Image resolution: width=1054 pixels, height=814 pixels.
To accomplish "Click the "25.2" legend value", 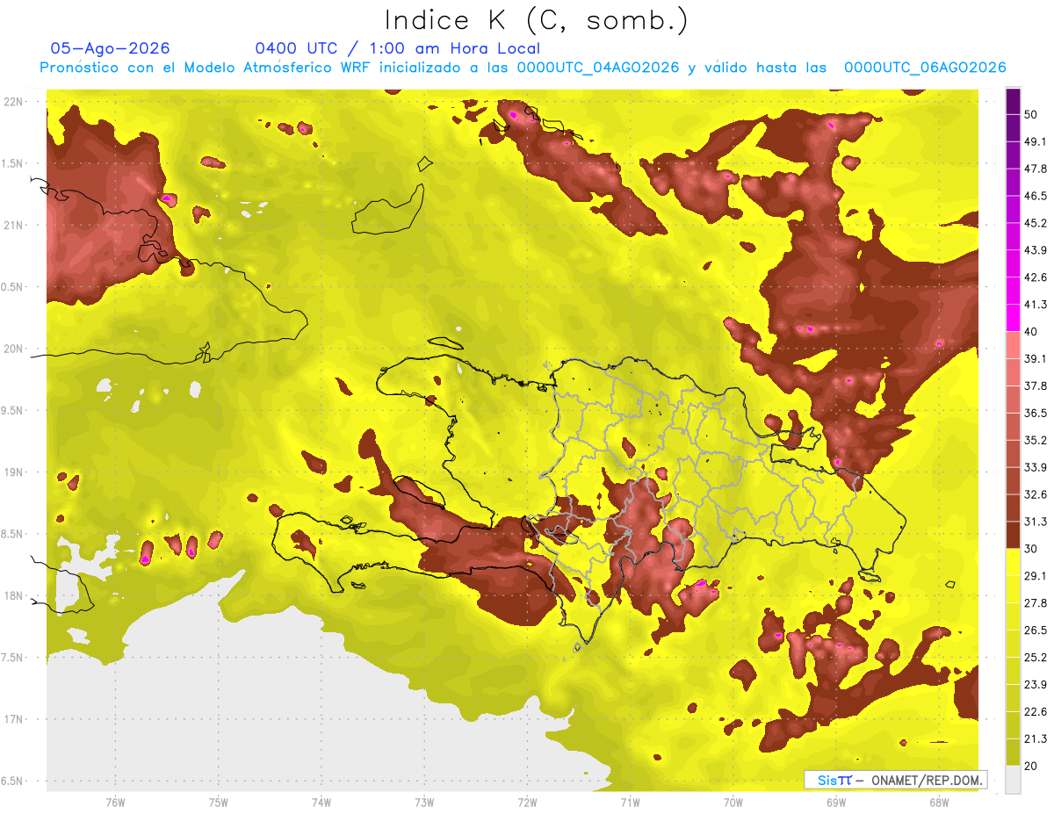I will tap(1035, 658).
